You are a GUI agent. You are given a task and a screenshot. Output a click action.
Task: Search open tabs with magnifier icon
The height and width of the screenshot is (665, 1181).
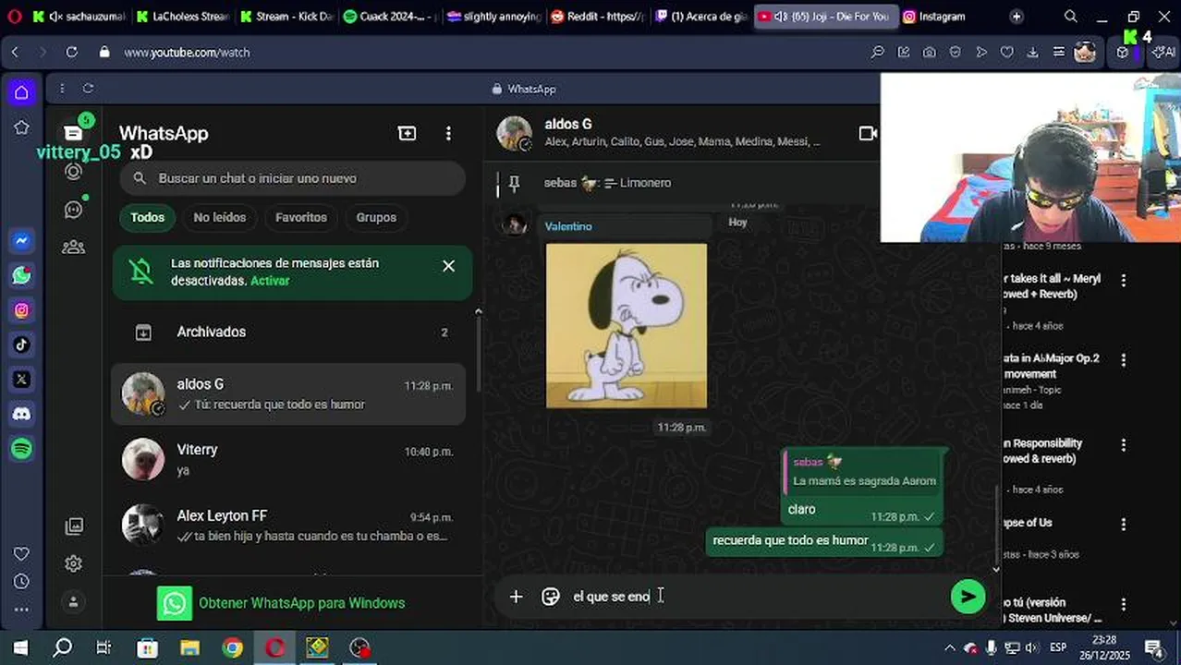coord(1070,17)
